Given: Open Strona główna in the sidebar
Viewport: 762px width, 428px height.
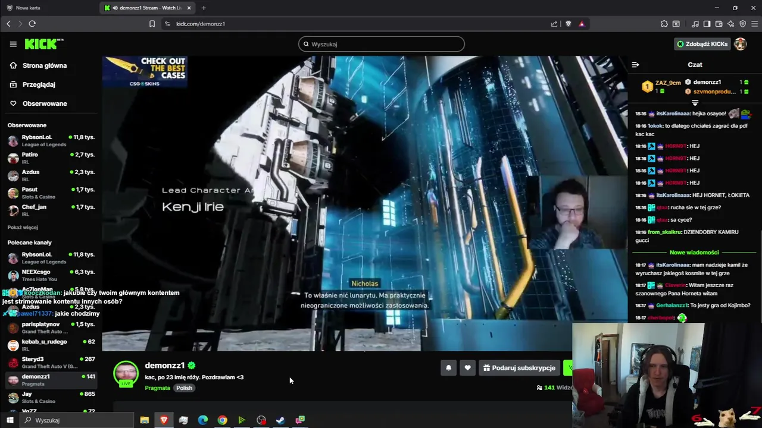Looking at the screenshot, I should [x=45, y=65].
